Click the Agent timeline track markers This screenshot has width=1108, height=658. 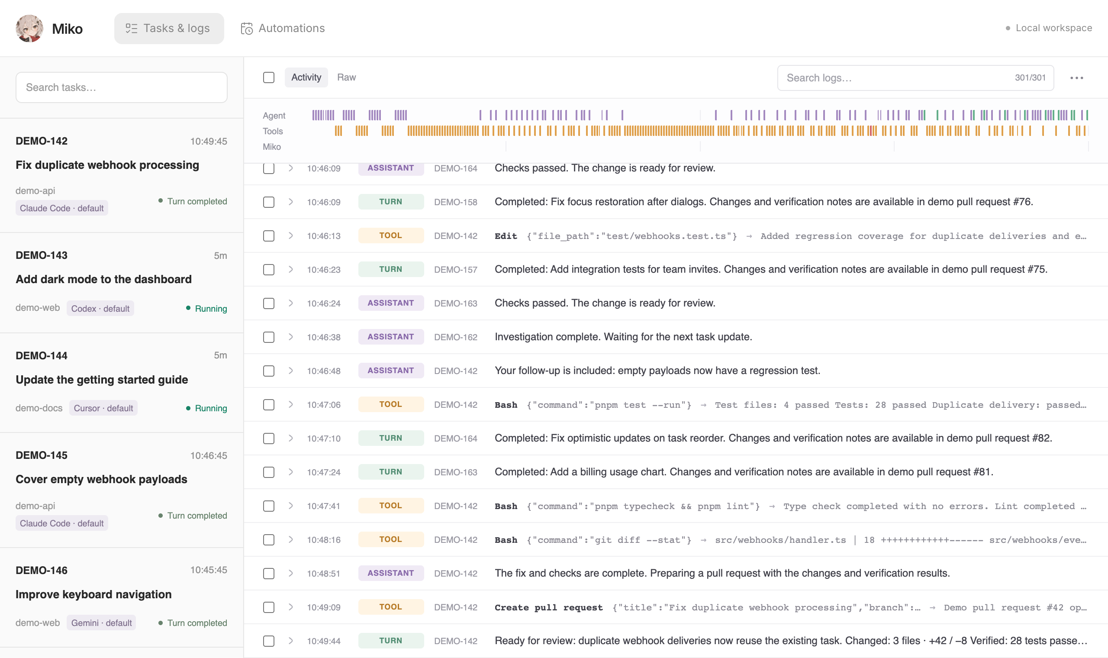700,115
